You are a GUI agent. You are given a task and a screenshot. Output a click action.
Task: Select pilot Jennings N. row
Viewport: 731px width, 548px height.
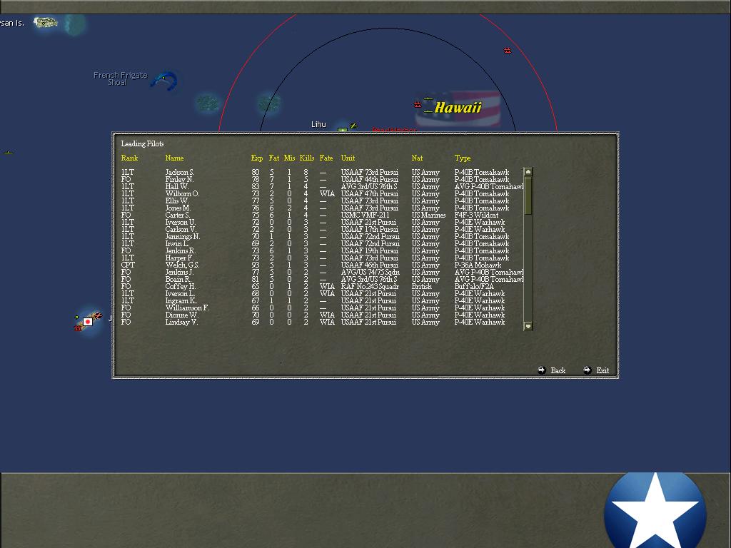pyautogui.click(x=322, y=237)
